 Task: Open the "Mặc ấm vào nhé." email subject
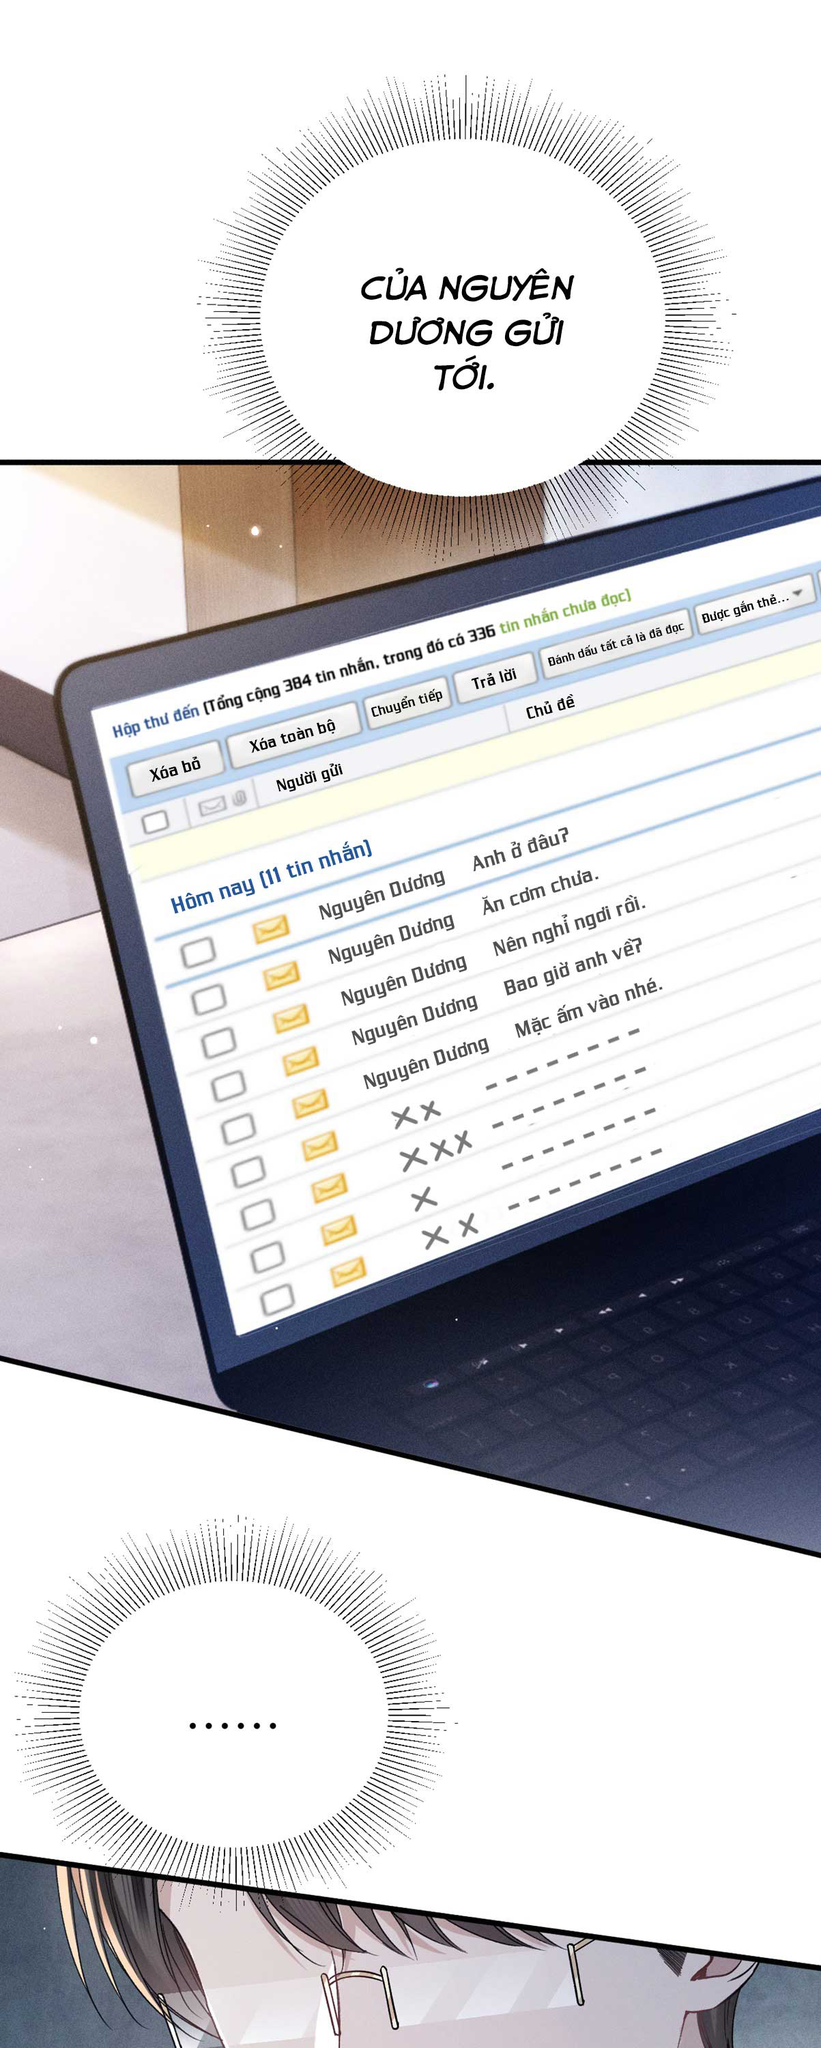point(588,1006)
